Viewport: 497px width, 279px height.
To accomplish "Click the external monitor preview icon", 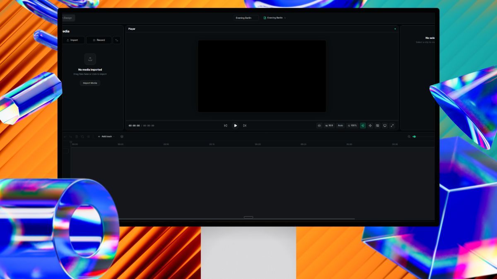I will click(385, 126).
